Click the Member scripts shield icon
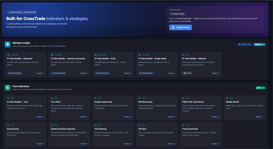Image resolution: width=273 pixels, height=149 pixels. point(8,44)
